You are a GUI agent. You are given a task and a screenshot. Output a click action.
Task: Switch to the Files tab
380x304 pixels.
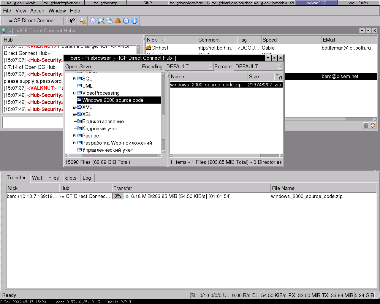click(54, 178)
